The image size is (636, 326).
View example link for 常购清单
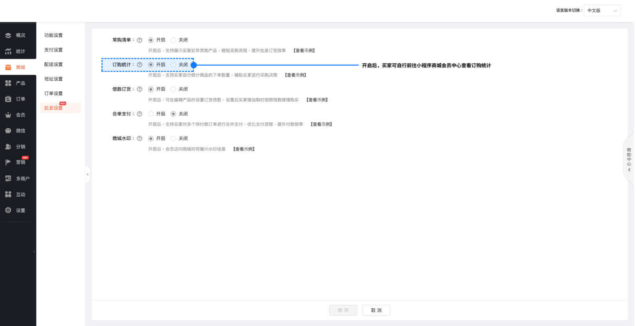tap(304, 51)
